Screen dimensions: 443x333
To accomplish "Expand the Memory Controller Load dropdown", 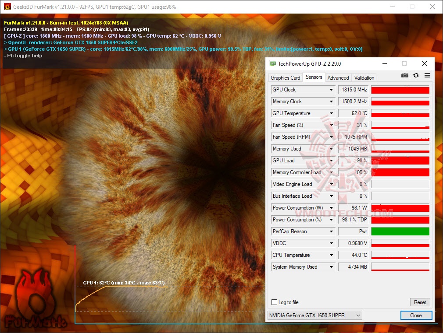I will (331, 172).
